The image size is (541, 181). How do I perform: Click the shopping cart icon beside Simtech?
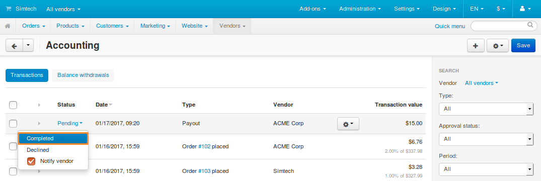9,9
